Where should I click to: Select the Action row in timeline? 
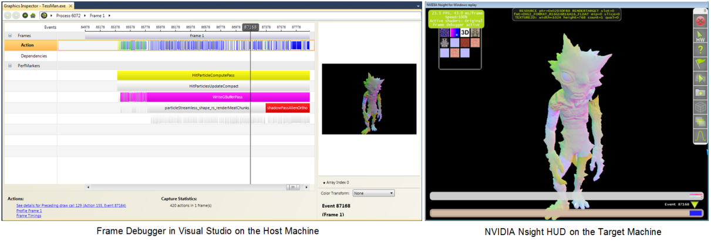click(28, 45)
